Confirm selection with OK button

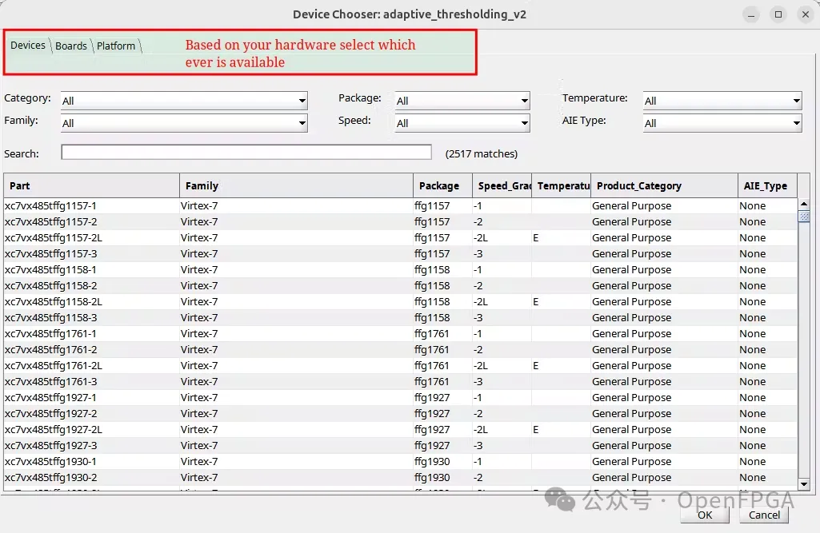point(705,515)
